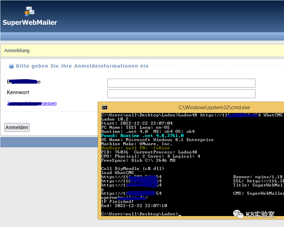Click 'PID: 76036 CurrentProcess: Ladon48' line

click(149, 152)
